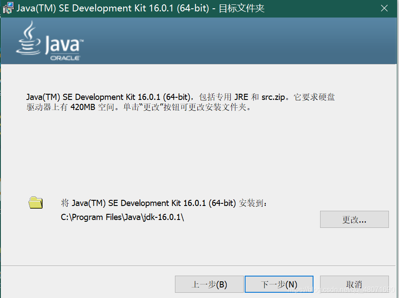This screenshot has height=298, width=399.
Task: Click the yellow folder icon
Action: point(36,202)
